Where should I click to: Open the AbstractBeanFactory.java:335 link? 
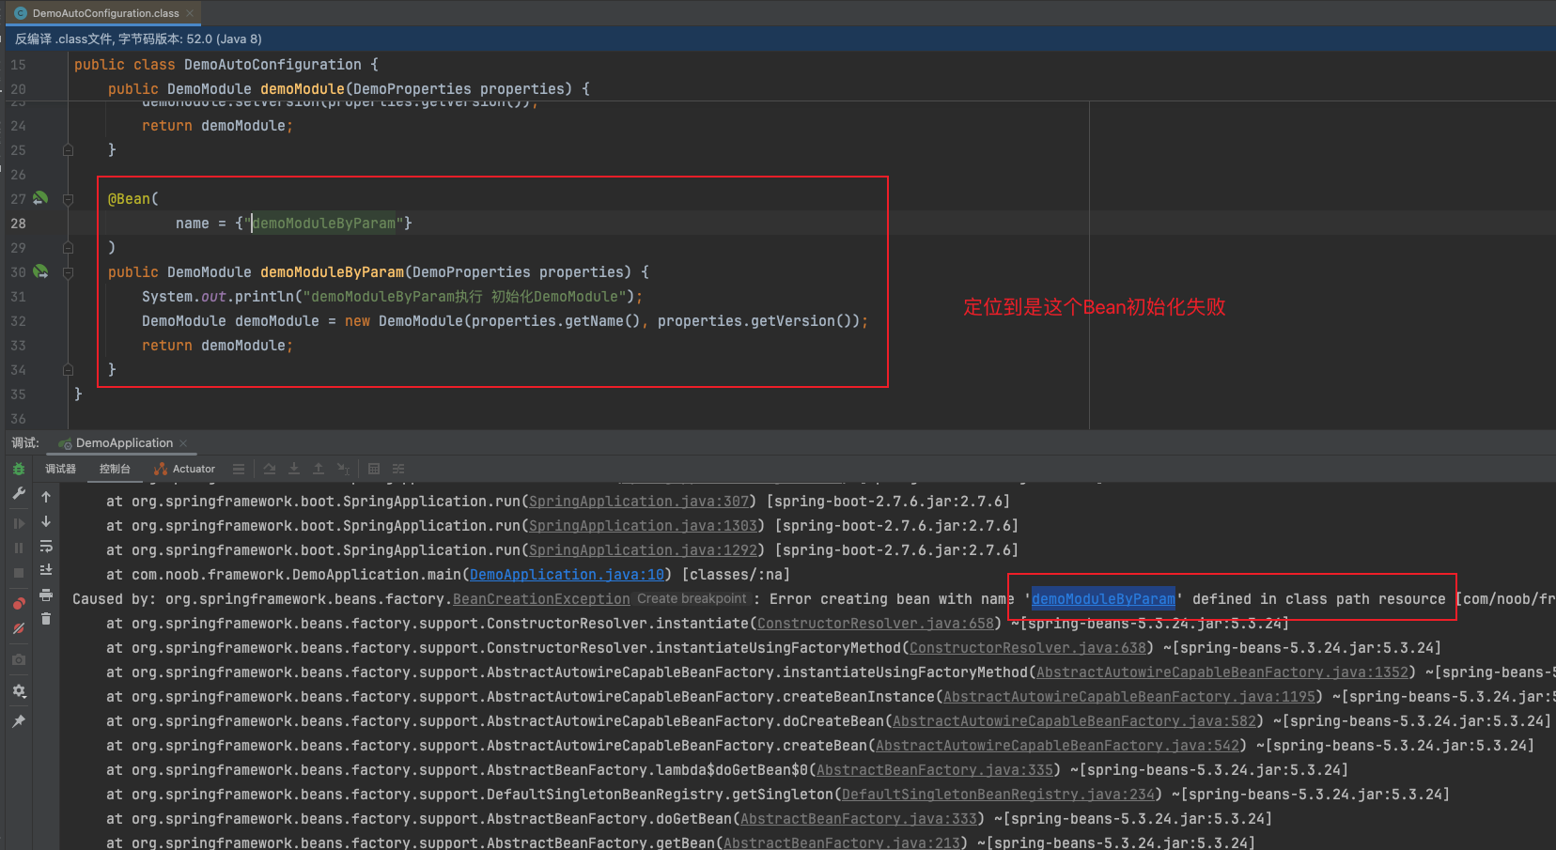[x=935, y=770]
